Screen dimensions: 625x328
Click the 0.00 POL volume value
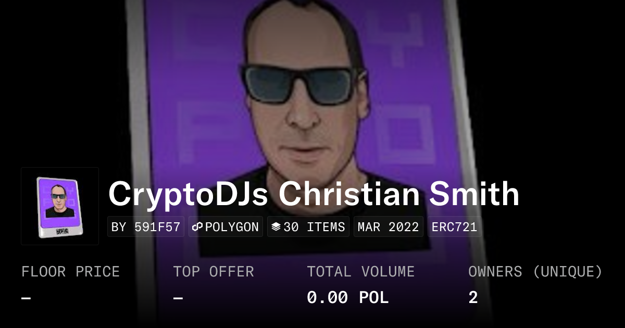348,298
